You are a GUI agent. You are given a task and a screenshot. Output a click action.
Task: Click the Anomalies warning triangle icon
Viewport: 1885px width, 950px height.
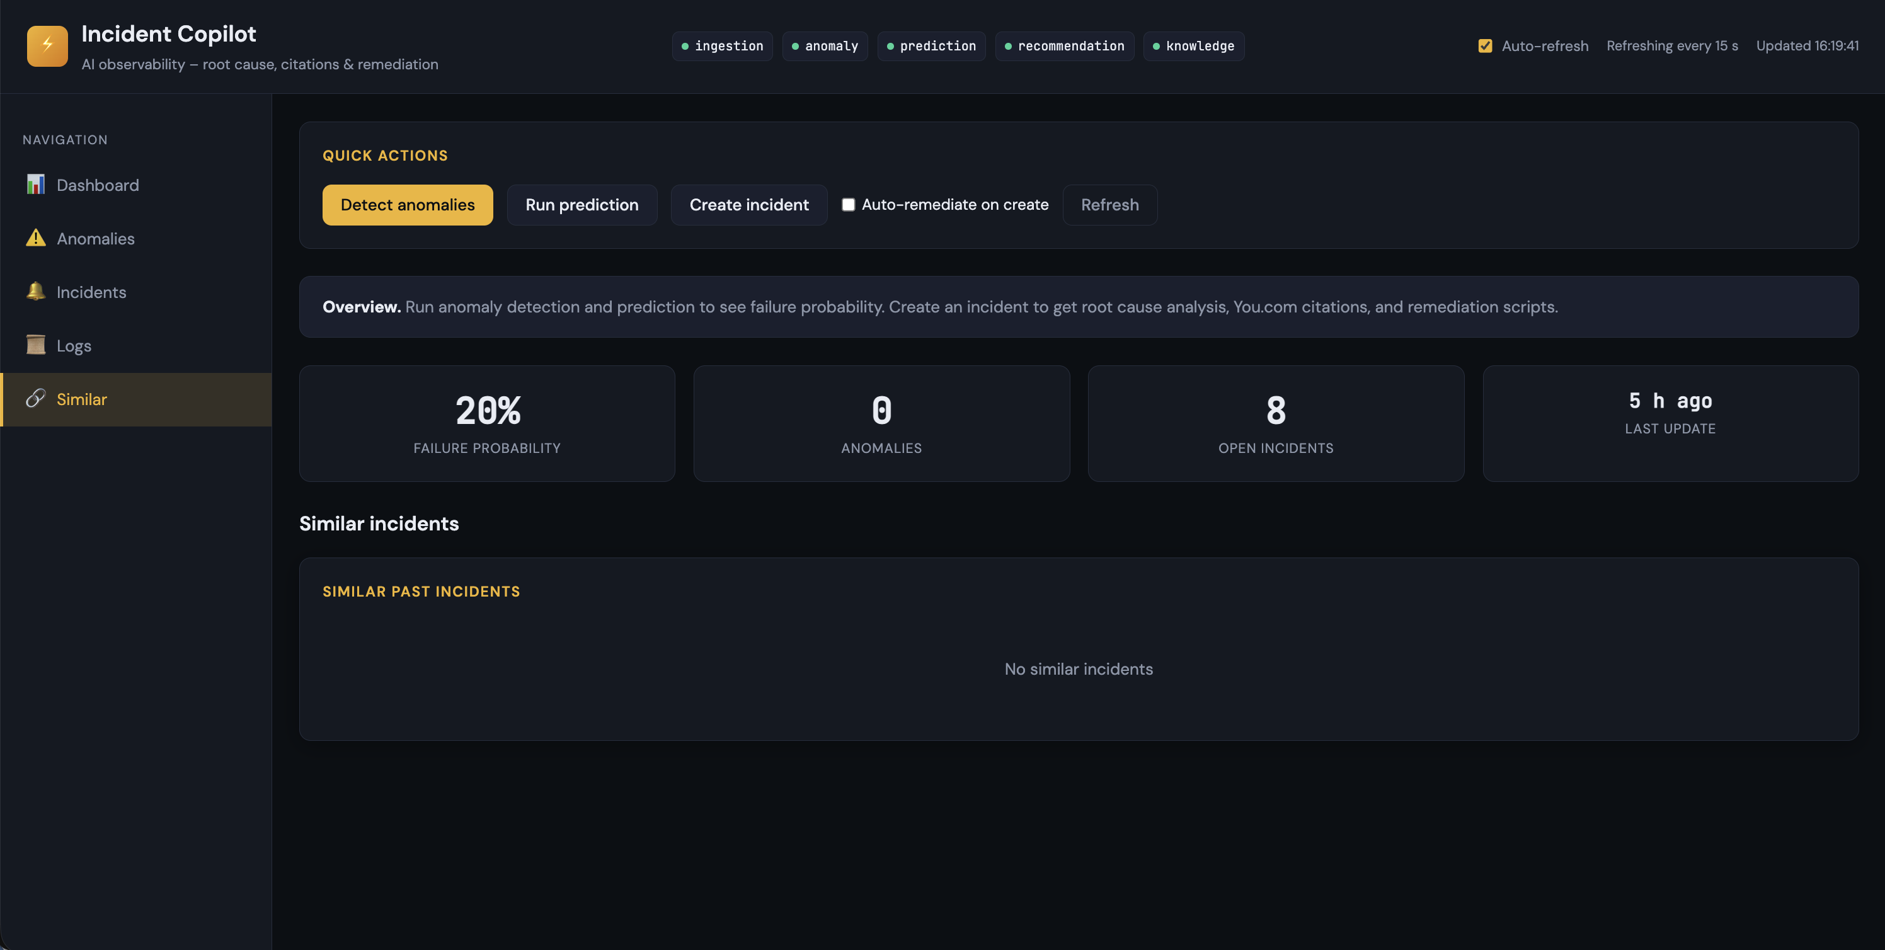click(x=35, y=238)
